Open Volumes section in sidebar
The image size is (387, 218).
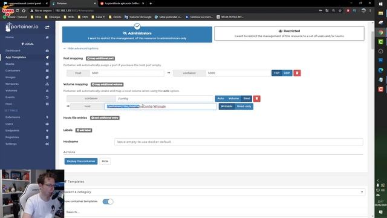(11, 91)
